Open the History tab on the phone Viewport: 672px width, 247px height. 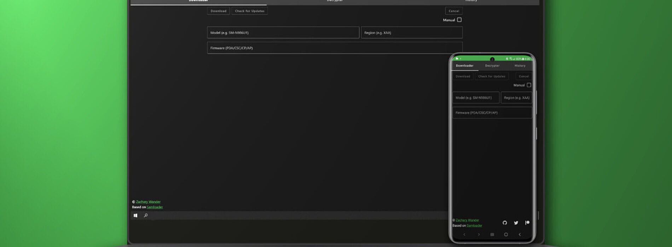click(x=520, y=66)
